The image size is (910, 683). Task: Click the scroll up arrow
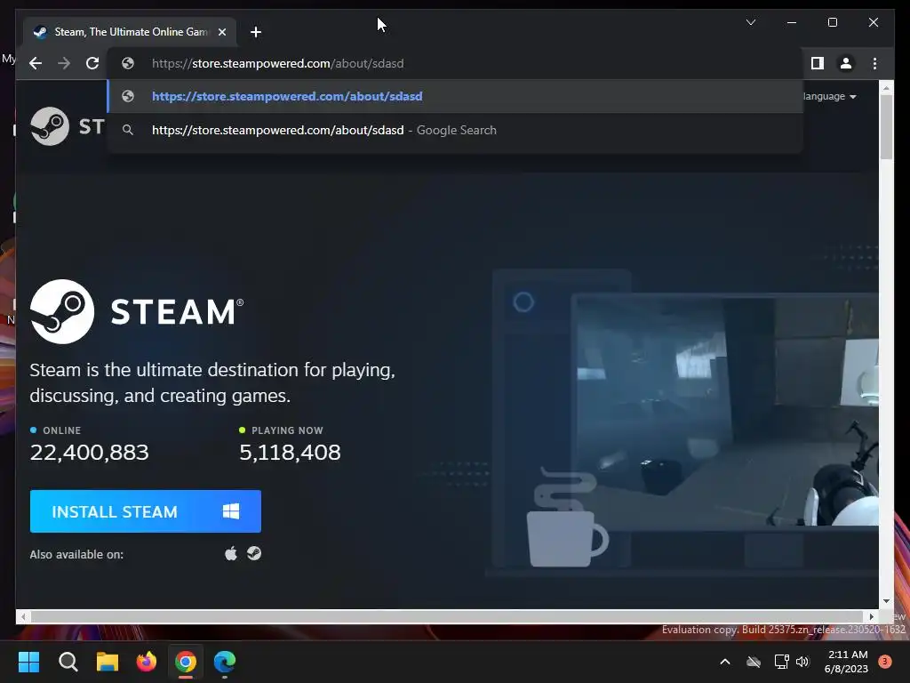tap(886, 88)
